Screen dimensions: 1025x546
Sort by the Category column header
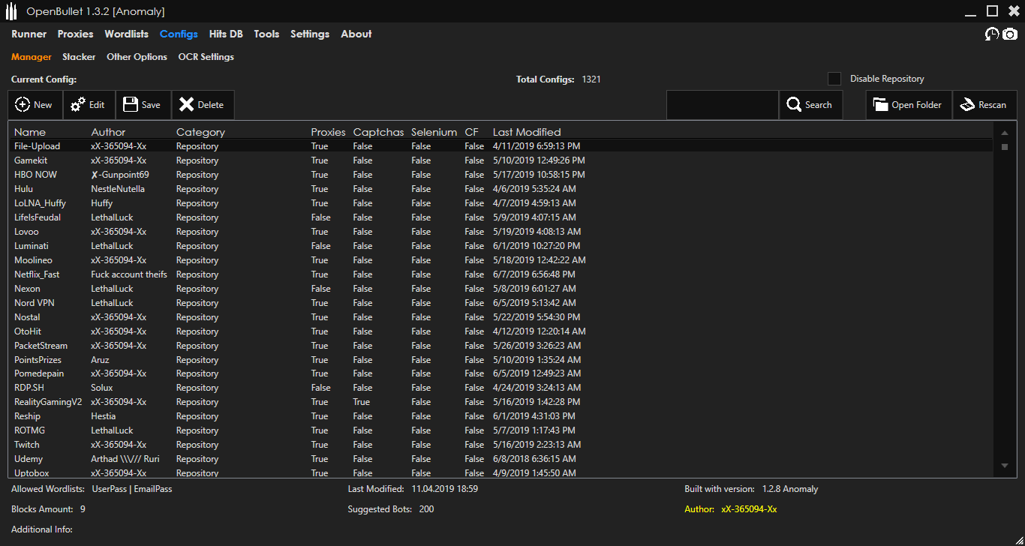tap(200, 132)
